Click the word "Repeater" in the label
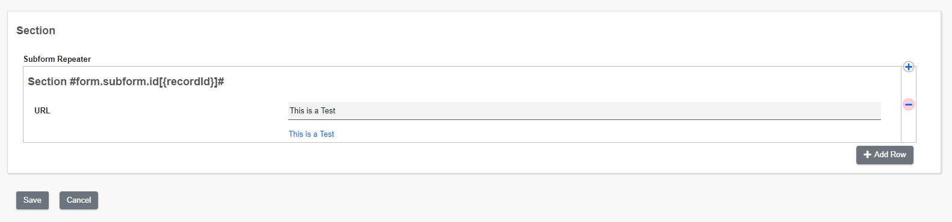Screen dimensions: 952x222 click(74, 59)
